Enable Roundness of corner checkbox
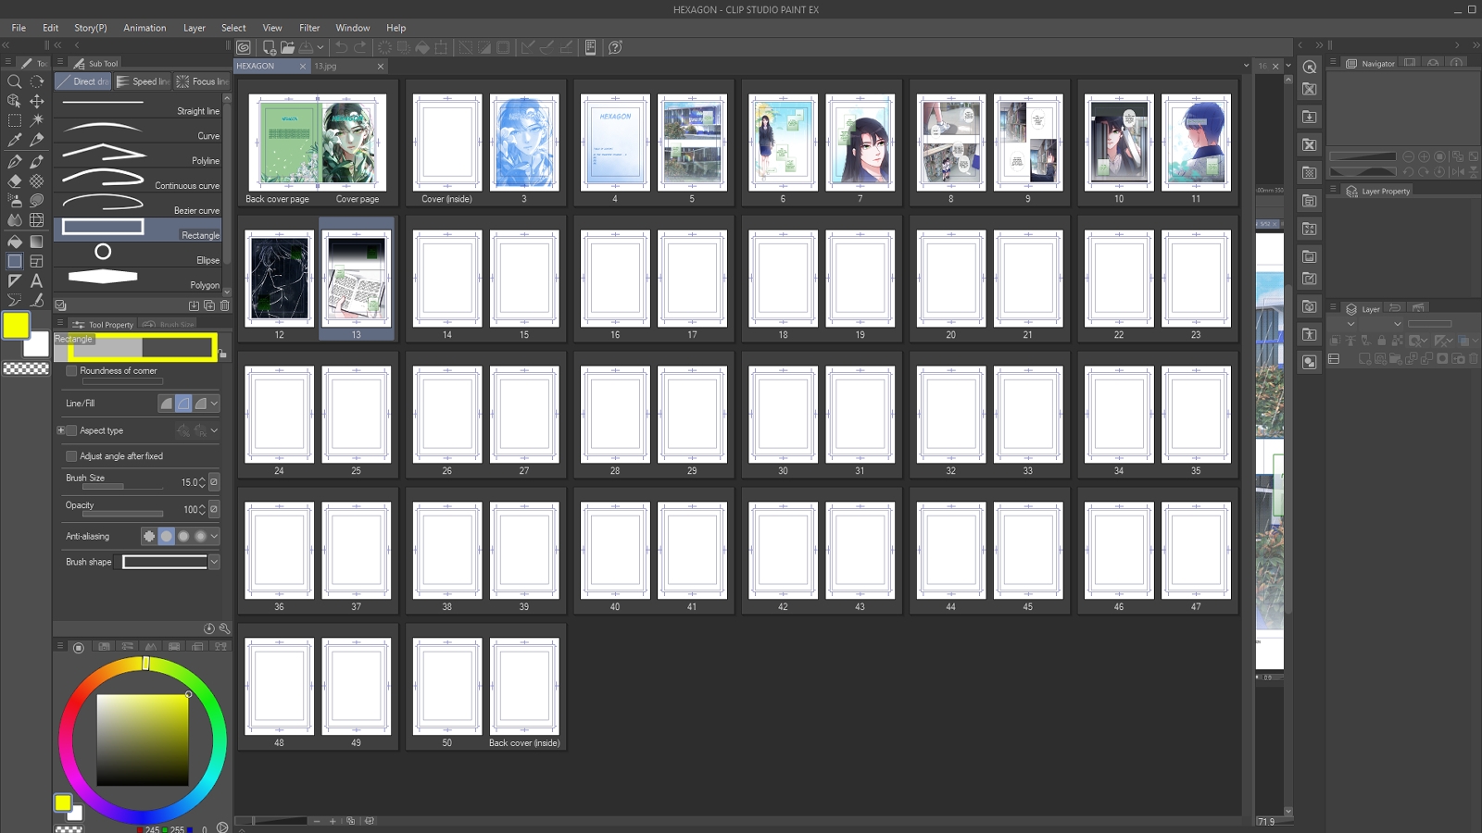This screenshot has height=833, width=1482. tap(71, 371)
